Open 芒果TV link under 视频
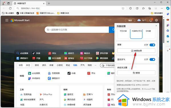Screen dimensions: 171x108 88,94
